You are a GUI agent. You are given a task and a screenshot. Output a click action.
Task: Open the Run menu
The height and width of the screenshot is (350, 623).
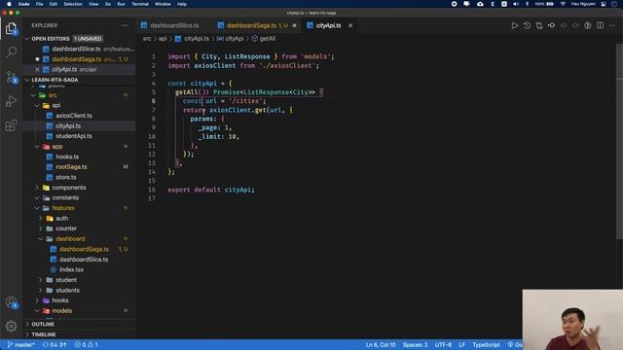click(121, 4)
